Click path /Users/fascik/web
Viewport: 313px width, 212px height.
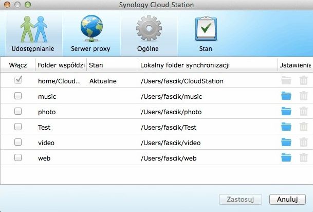point(169,158)
